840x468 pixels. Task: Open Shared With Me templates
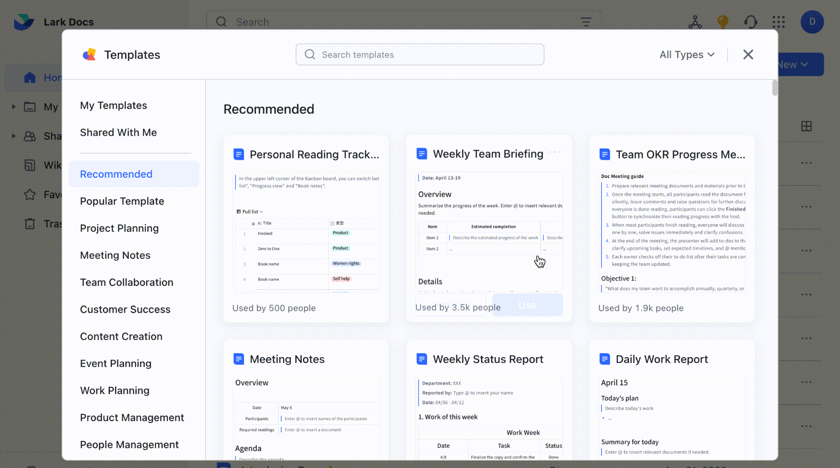point(118,133)
